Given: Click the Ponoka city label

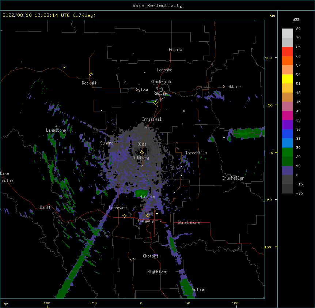Looking at the screenshot, I should (175, 50).
